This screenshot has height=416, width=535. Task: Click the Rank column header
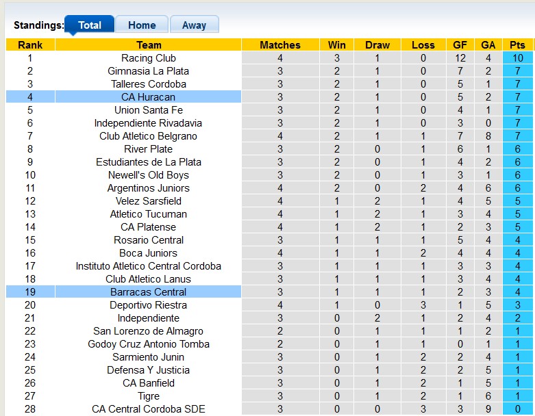tap(30, 44)
